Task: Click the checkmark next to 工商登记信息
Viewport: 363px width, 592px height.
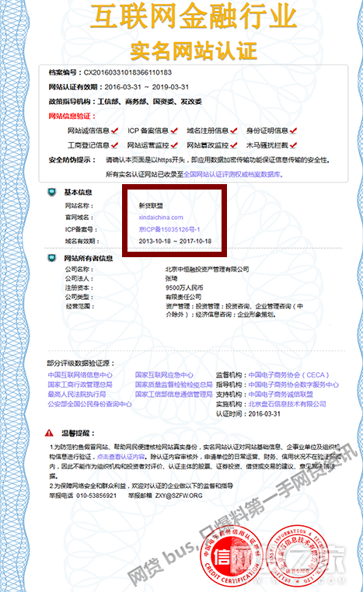Action: click(x=114, y=145)
